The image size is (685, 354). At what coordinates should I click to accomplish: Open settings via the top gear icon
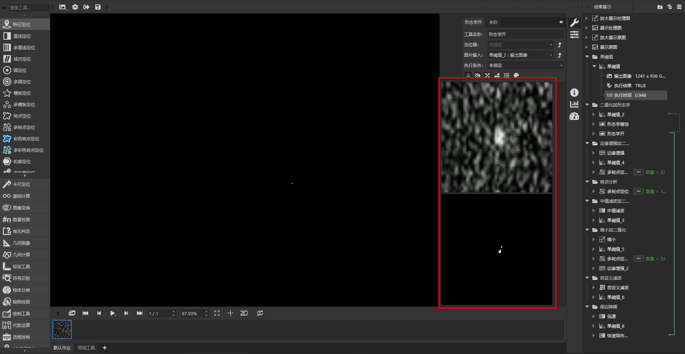75,7
